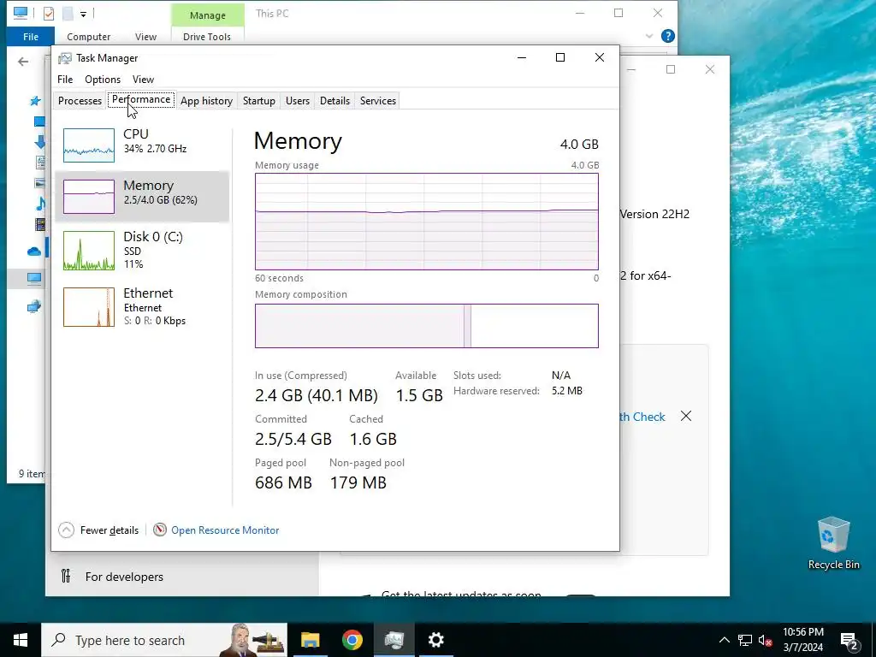Open the Health Check link in Settings

(642, 417)
